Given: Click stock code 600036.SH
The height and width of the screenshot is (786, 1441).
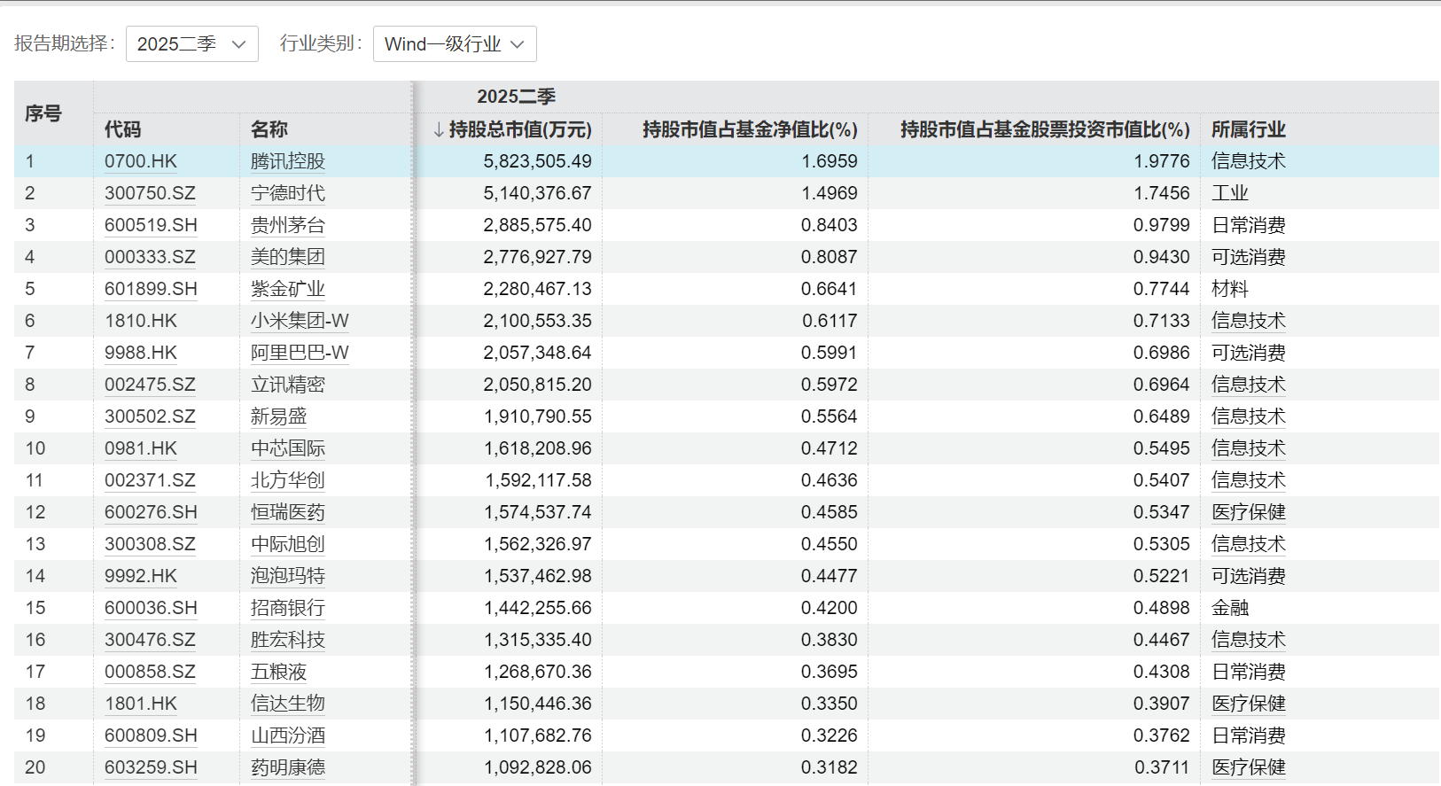Looking at the screenshot, I should tap(151, 608).
